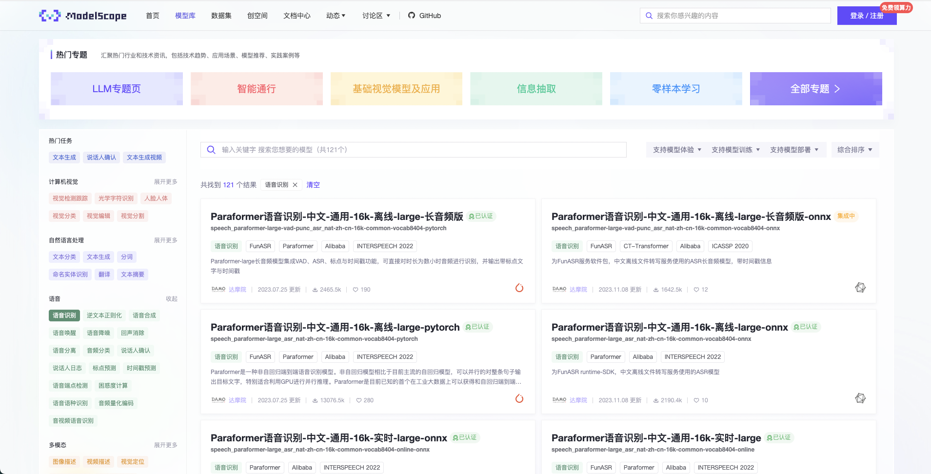Screen dimensions: 931x474
Task: Click PyTorch icon on large-pytorch card
Action: (x=519, y=398)
